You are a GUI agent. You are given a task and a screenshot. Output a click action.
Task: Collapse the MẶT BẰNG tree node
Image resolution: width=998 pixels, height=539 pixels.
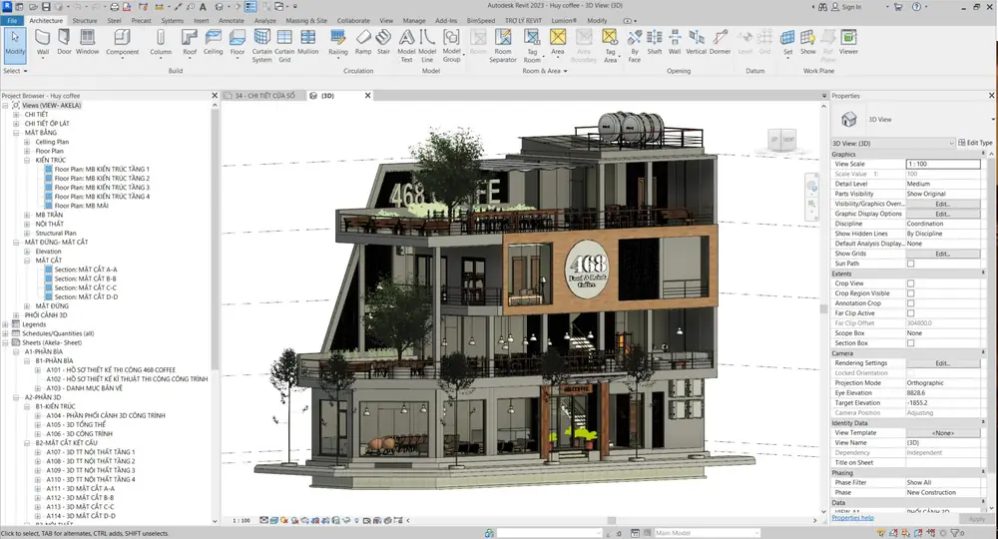(16, 133)
